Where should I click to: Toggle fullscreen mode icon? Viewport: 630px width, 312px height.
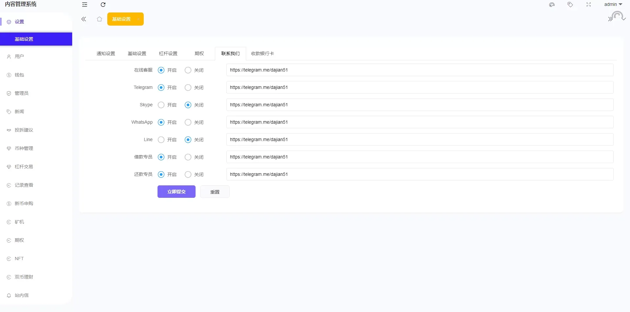[x=589, y=5]
